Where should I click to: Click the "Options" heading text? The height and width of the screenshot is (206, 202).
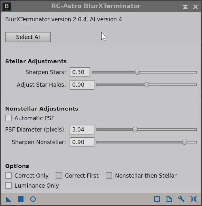coord(17,166)
